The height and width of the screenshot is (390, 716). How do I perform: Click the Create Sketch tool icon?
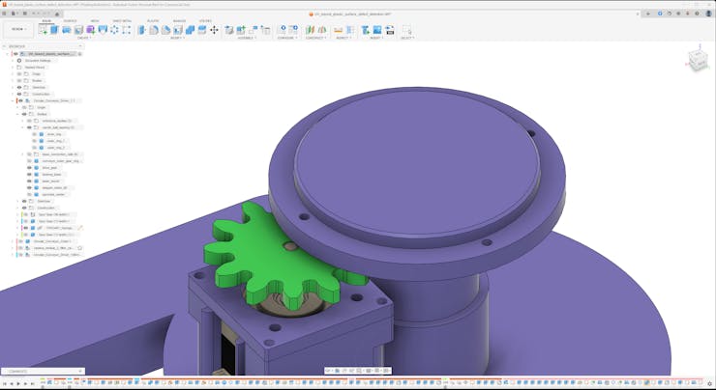(x=43, y=30)
